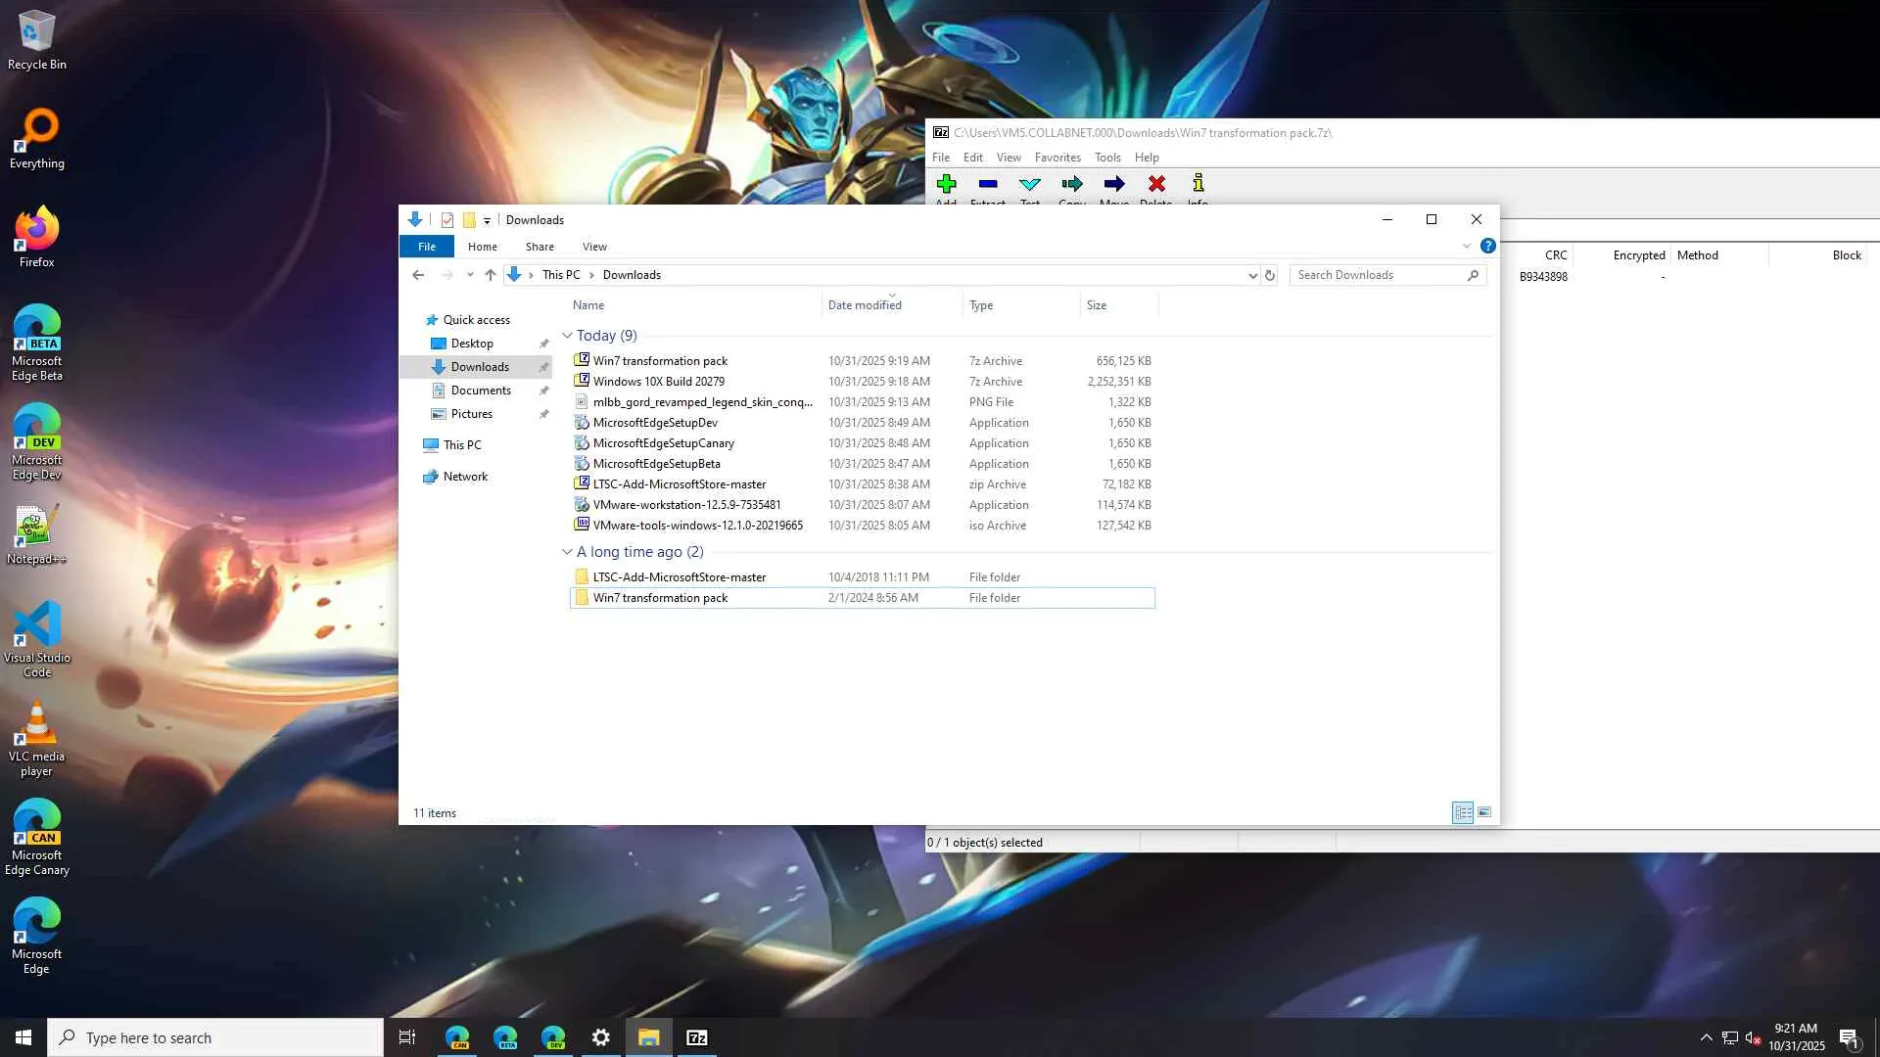
Task: Collapse the A long time ago group
Action: coord(567,552)
